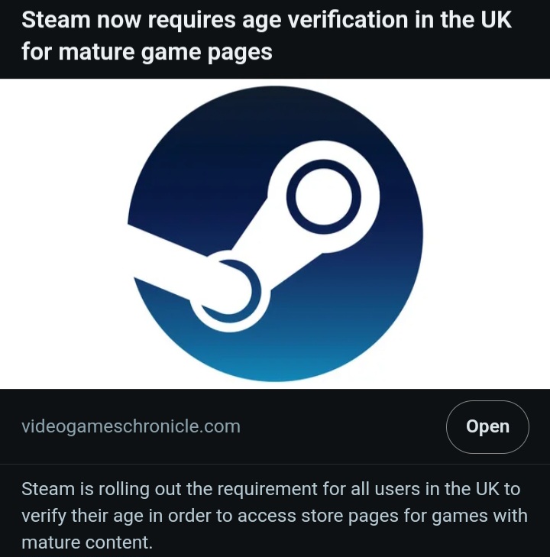
Task: Tap the Open button
Action: [x=487, y=426]
